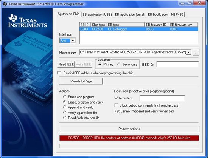Expand the Interface speed dropdown

(73, 40)
